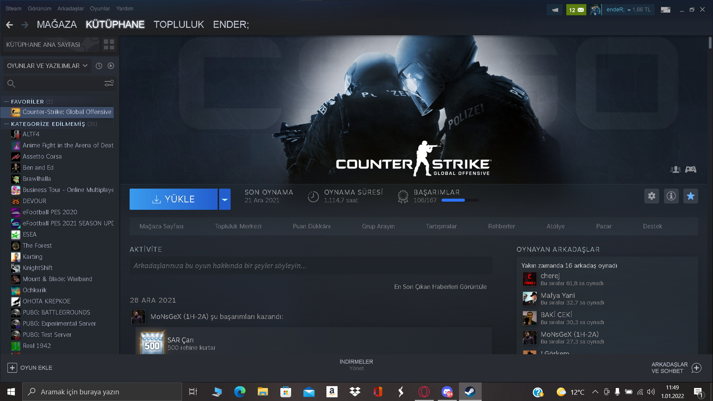
Task: Open the announcements megaphone icon
Action: click(555, 10)
